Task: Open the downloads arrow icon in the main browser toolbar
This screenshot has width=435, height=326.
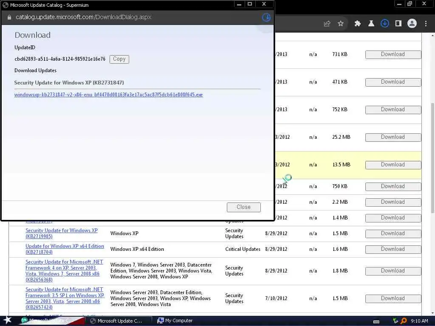Action: 384,24
